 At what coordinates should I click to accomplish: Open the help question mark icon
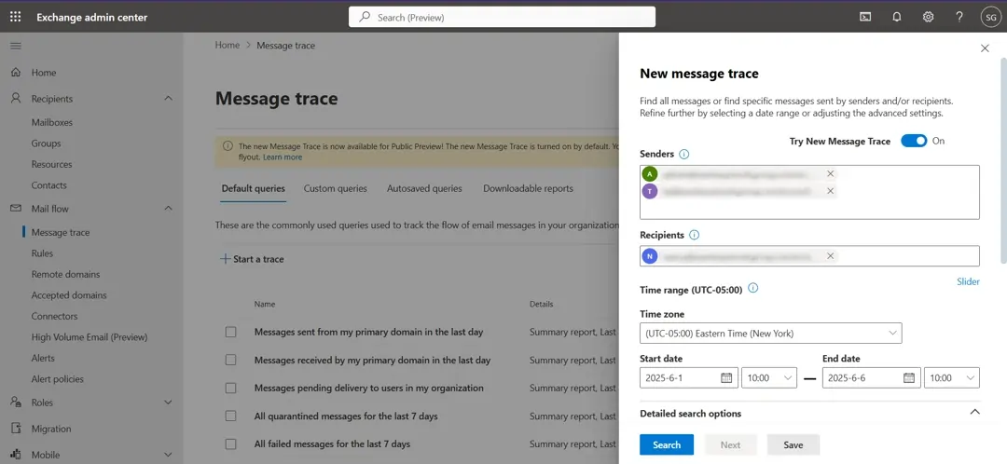coord(959,18)
